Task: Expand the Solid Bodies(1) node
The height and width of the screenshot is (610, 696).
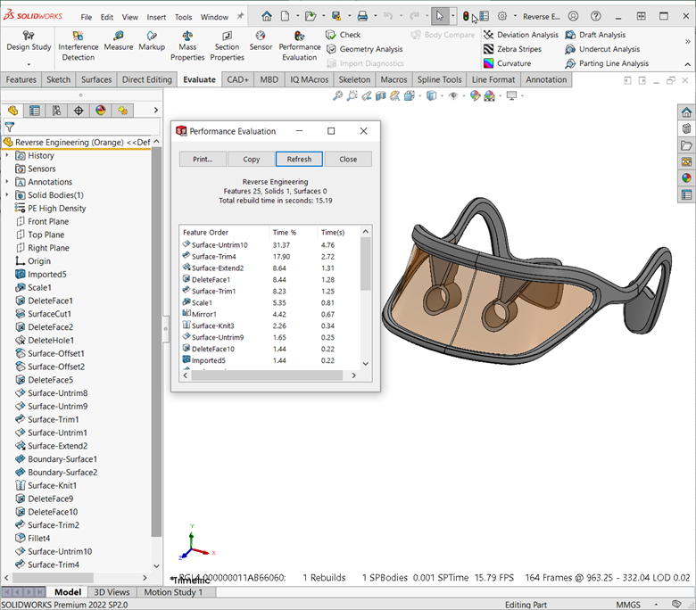Action: coord(6,194)
